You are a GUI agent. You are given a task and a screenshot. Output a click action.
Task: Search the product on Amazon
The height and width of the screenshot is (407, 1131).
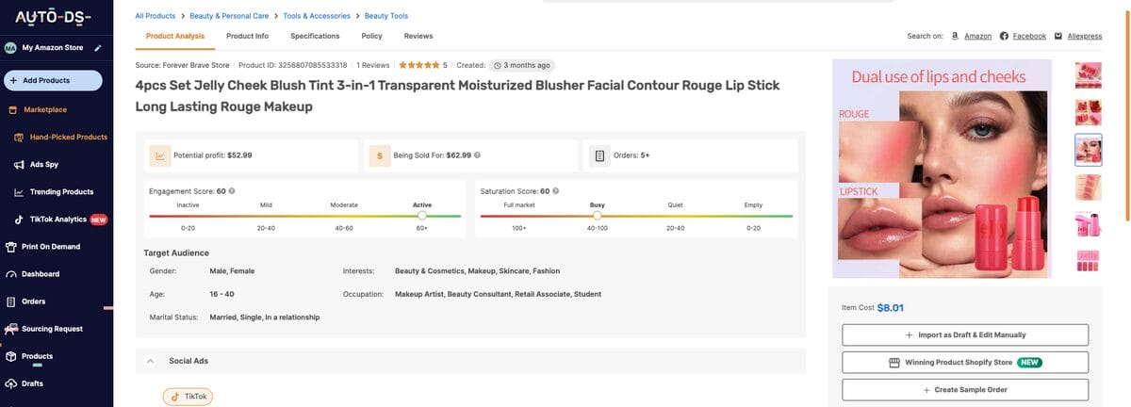click(977, 36)
